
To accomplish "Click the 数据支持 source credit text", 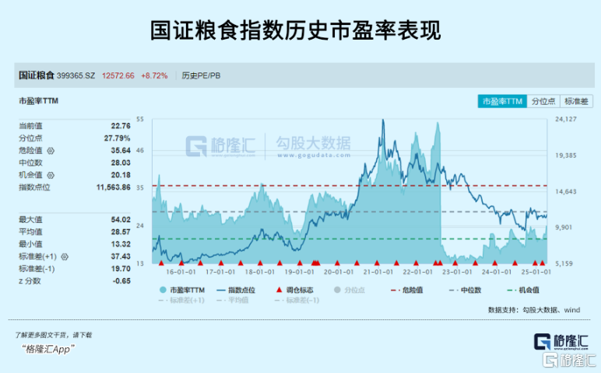I will click(x=534, y=310).
